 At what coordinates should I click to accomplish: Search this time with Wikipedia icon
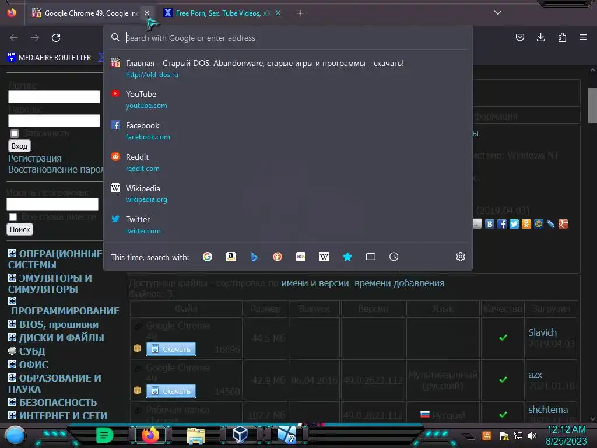(324, 257)
